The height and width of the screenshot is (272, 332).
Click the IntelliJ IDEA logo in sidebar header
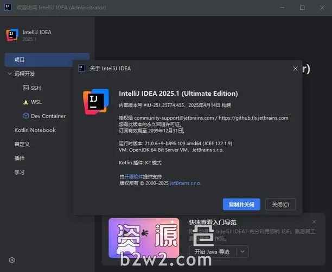[x=12, y=35]
